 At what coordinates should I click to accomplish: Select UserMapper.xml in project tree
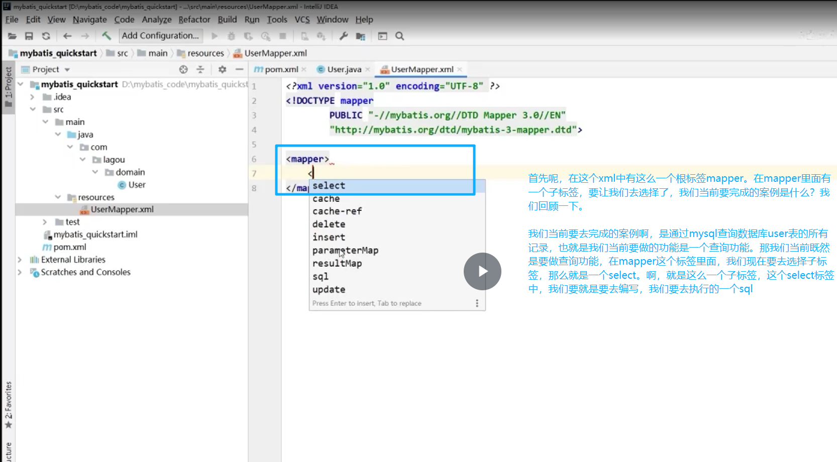[x=122, y=209]
